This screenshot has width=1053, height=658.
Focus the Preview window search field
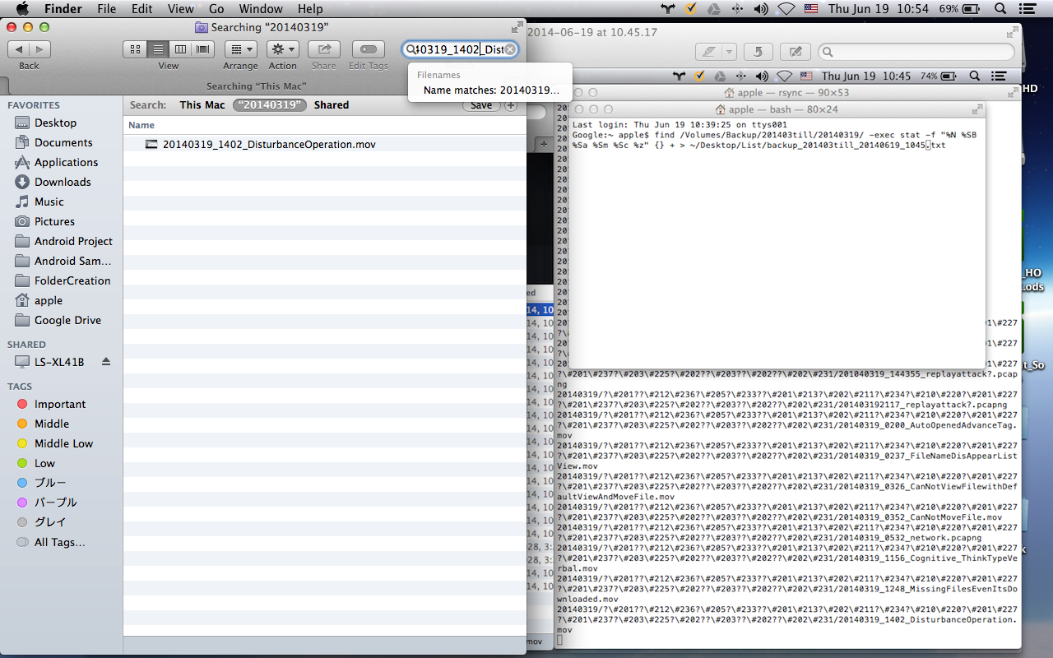click(x=916, y=52)
